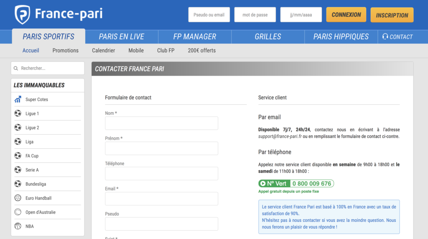The image size is (428, 239).
Task: Open the Liga link
Action: [30, 142]
